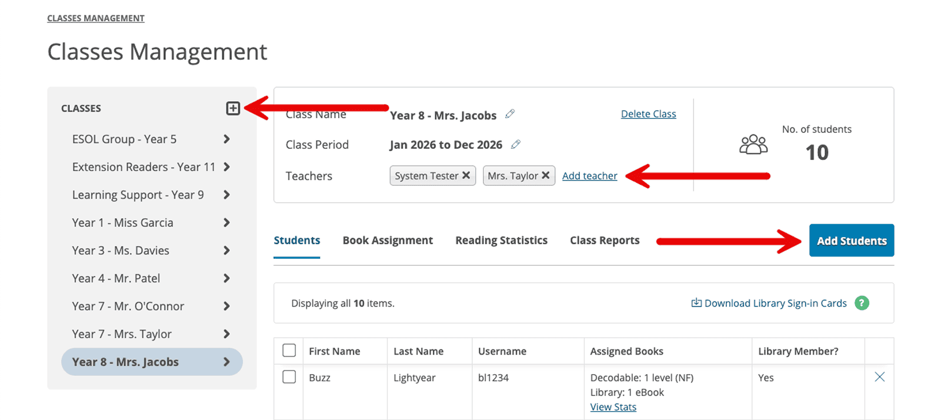Expand Year 4 - Mr. Patel chevron
The width and height of the screenshot is (941, 420).
tap(226, 278)
